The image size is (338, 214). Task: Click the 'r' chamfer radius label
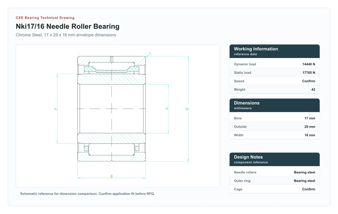(150, 53)
